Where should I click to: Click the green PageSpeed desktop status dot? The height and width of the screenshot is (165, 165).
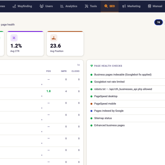tap(92, 97)
